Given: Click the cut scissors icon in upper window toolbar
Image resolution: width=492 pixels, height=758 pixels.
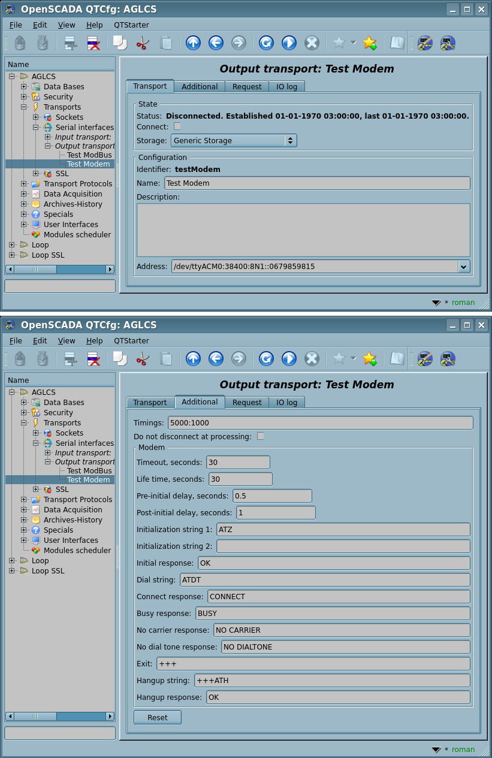Looking at the screenshot, I should [x=143, y=43].
